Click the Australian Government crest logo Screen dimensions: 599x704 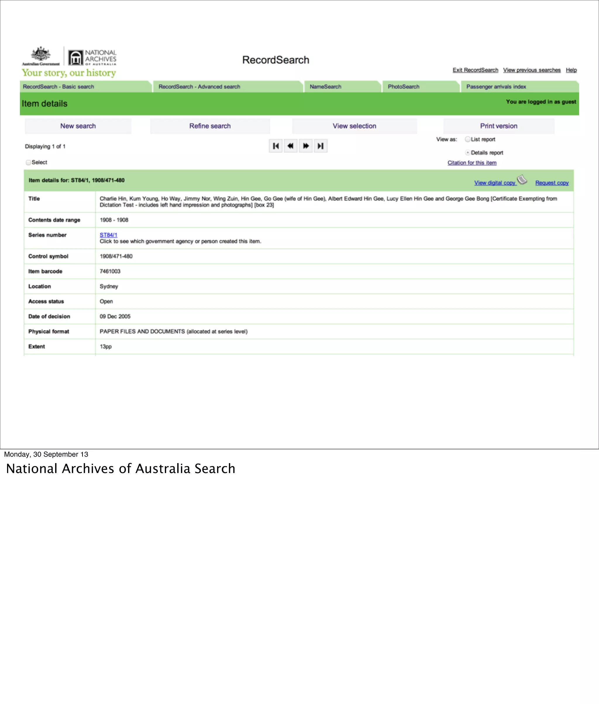[x=41, y=56]
